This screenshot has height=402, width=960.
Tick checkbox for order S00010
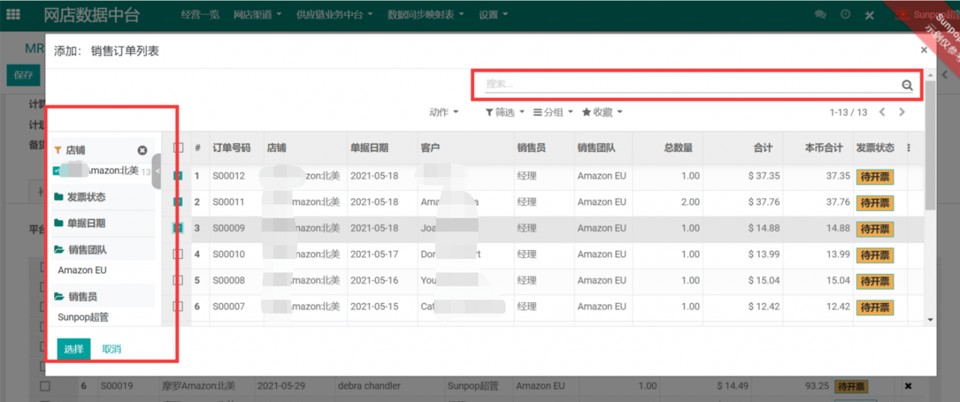coord(178,255)
